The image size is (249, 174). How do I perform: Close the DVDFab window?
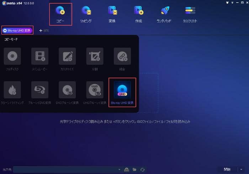click(x=247, y=3)
